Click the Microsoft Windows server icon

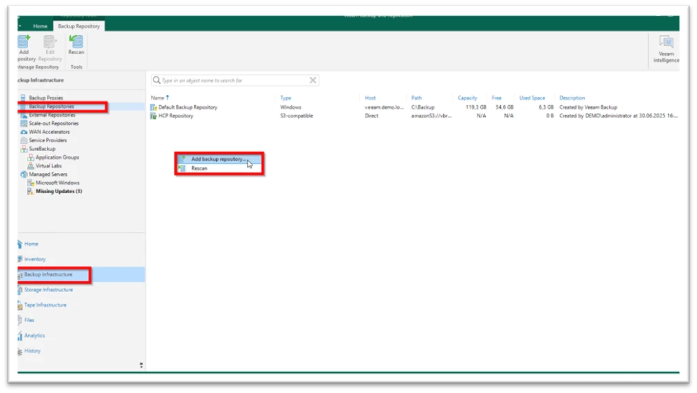pos(30,183)
